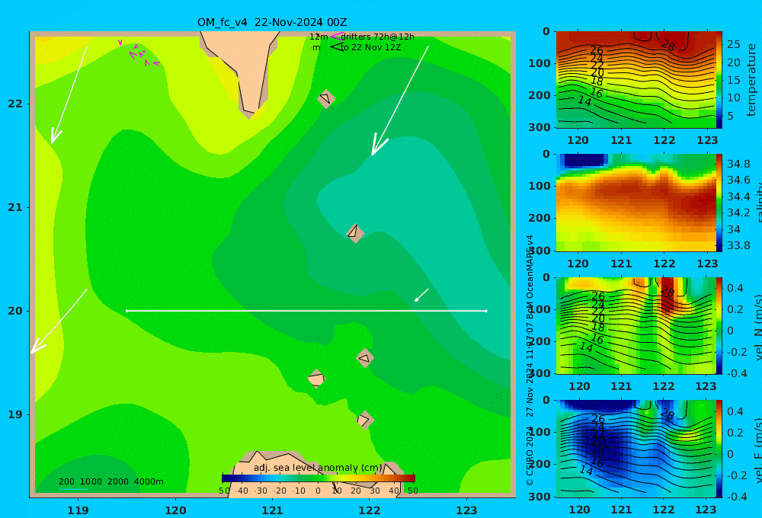This screenshot has height=518, width=762.
Task: Click the 14 contour label in temperature panel
Action: pos(584,101)
